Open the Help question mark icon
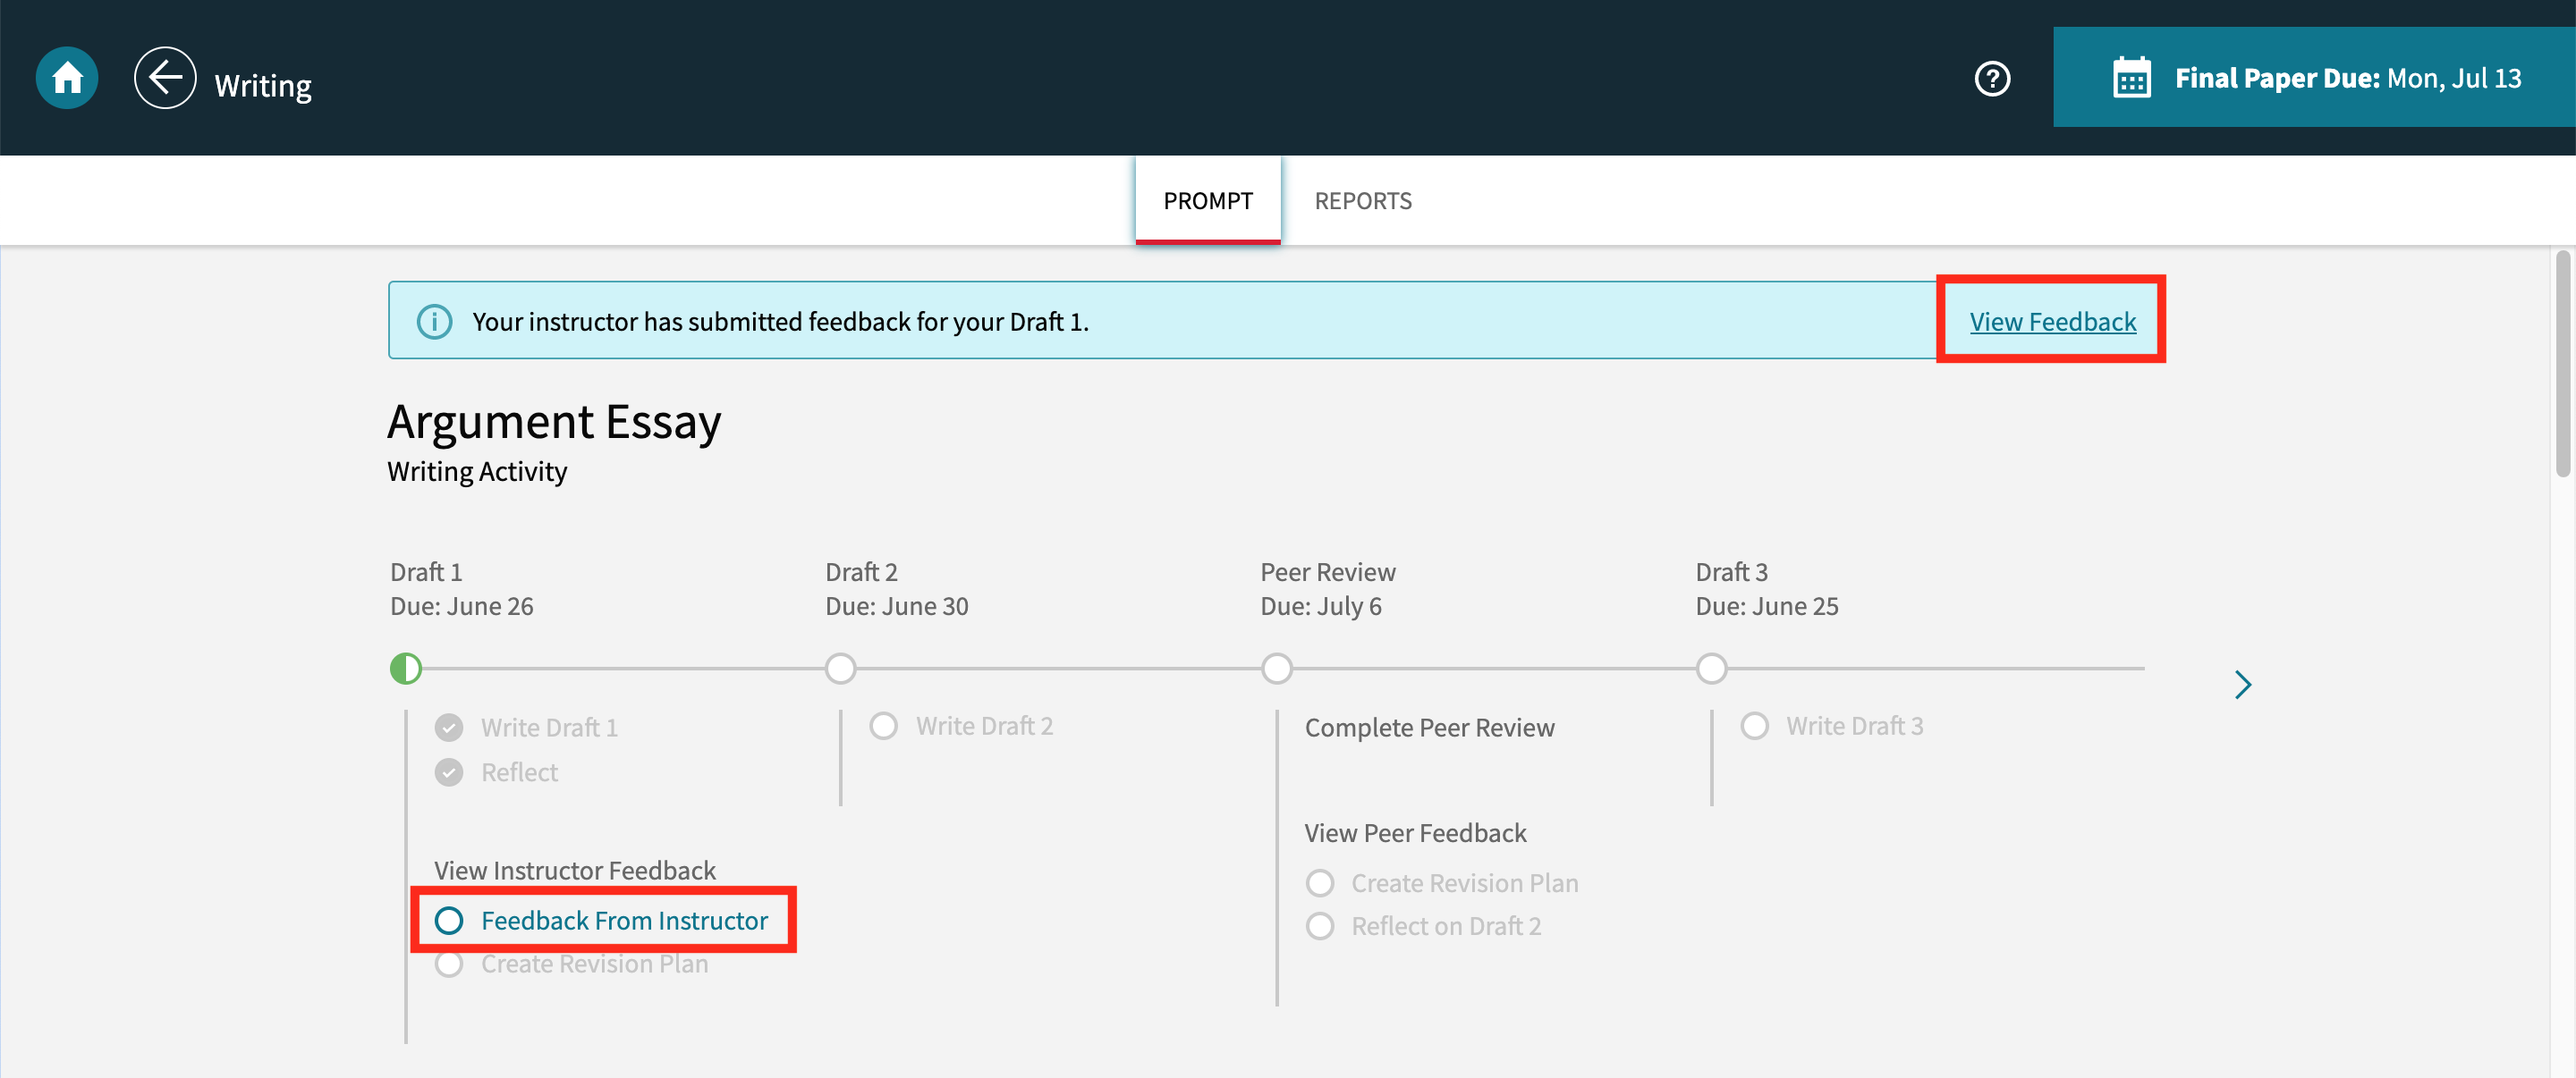2576x1078 pixels. pos(1992,77)
